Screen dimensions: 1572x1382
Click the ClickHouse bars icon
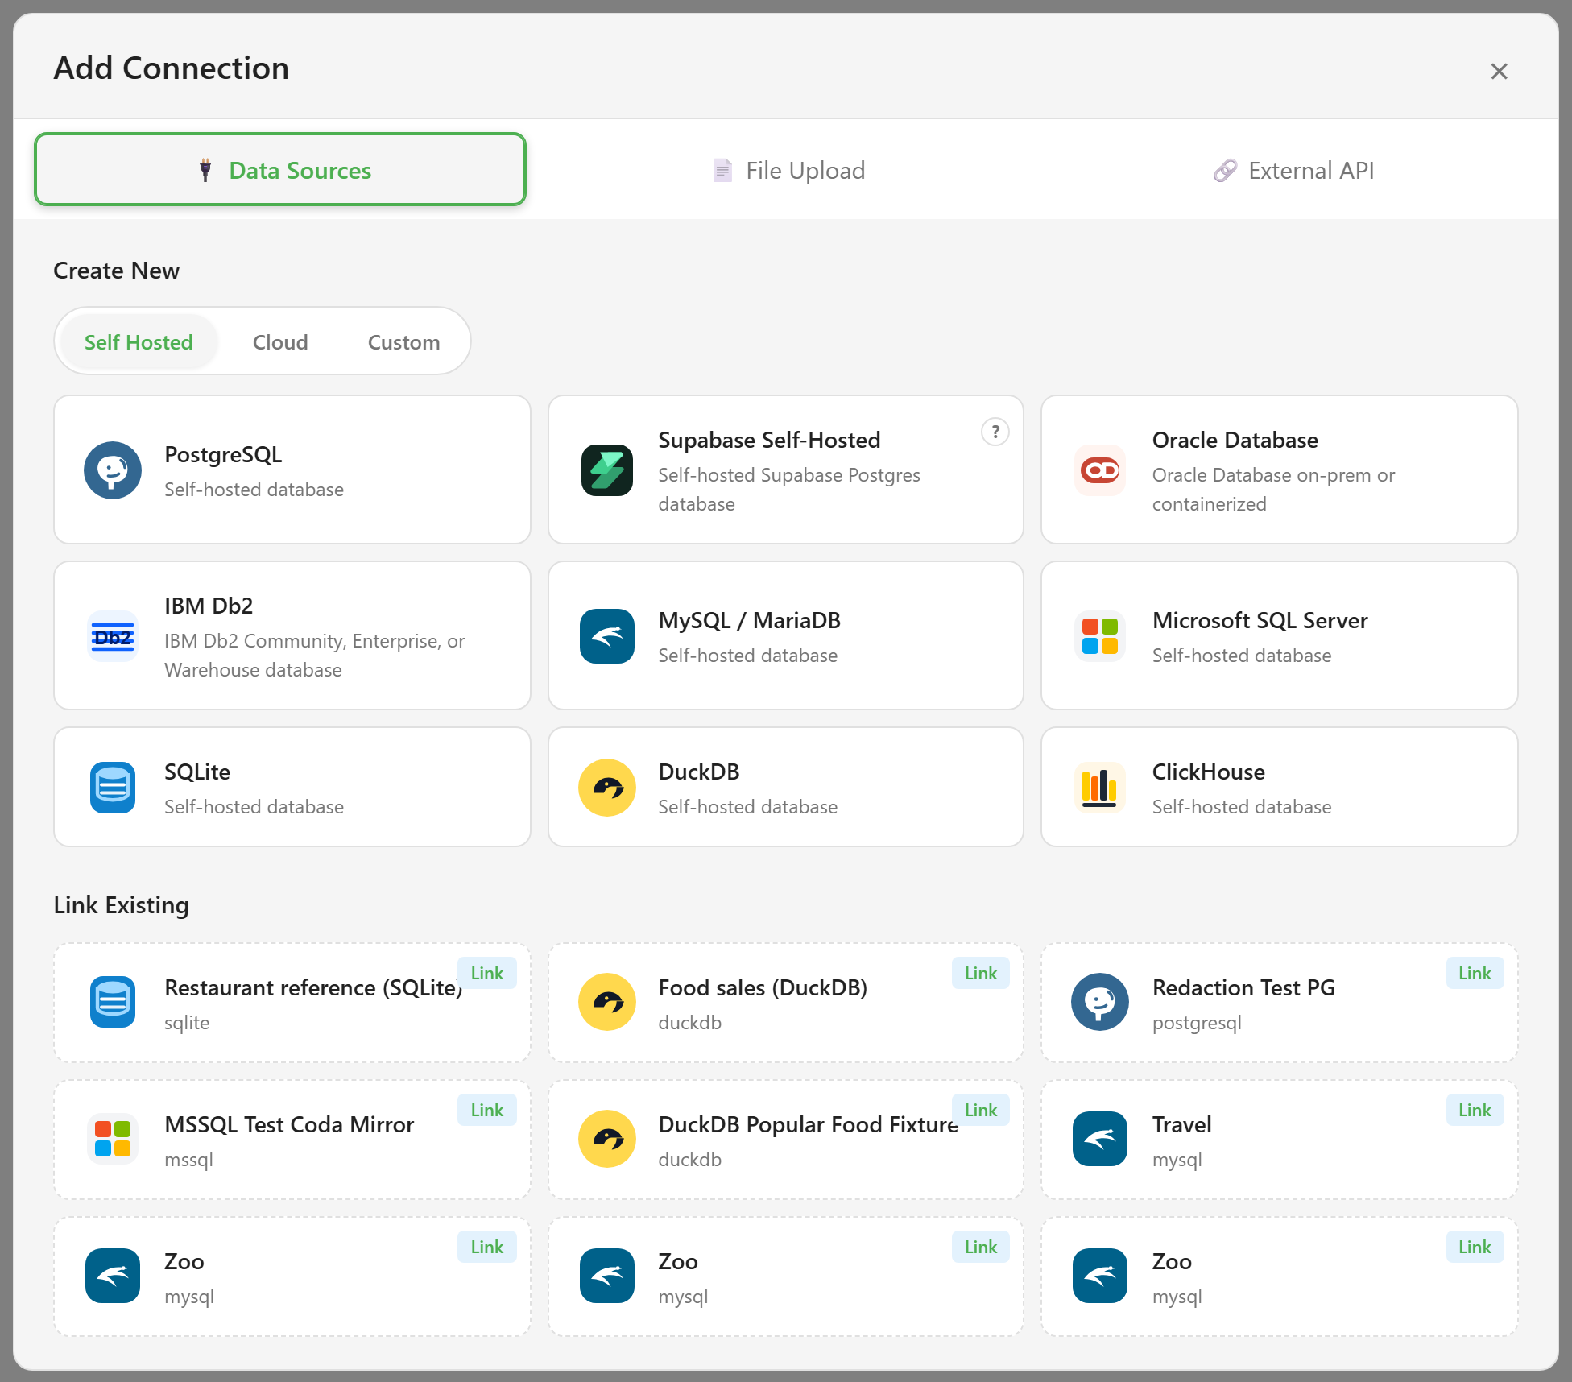coord(1100,788)
